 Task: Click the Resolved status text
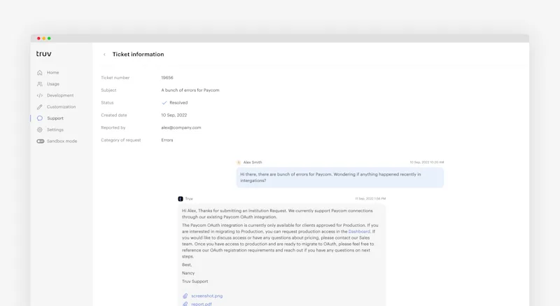point(178,102)
